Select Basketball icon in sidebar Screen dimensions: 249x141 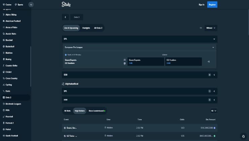4,46
